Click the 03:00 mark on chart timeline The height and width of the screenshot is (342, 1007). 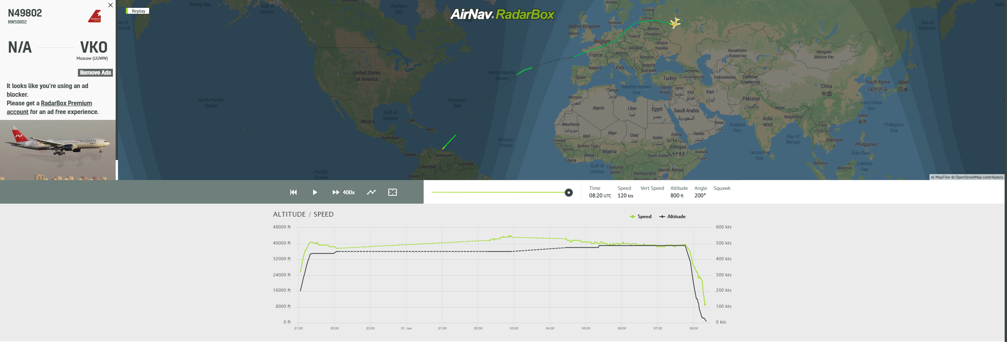point(514,328)
